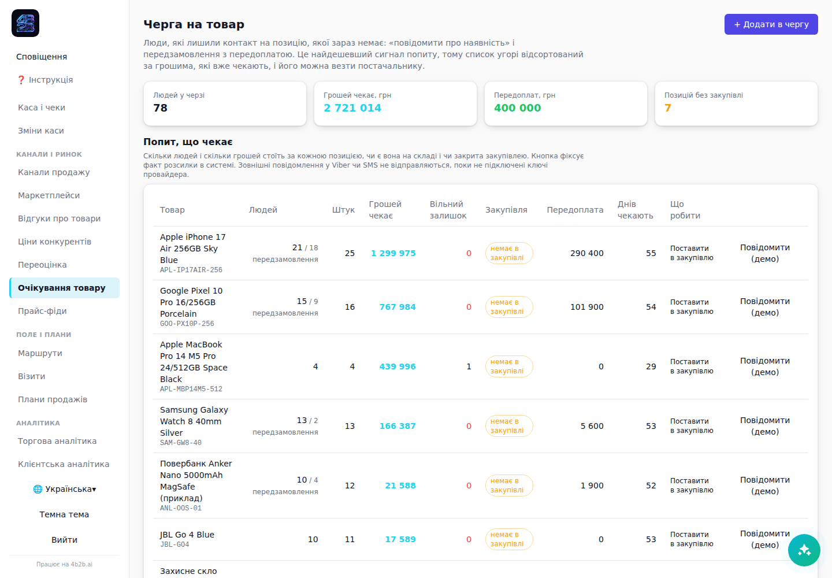Click SKU code ANL-OOS-01
The width and height of the screenshot is (832, 578).
181,508
